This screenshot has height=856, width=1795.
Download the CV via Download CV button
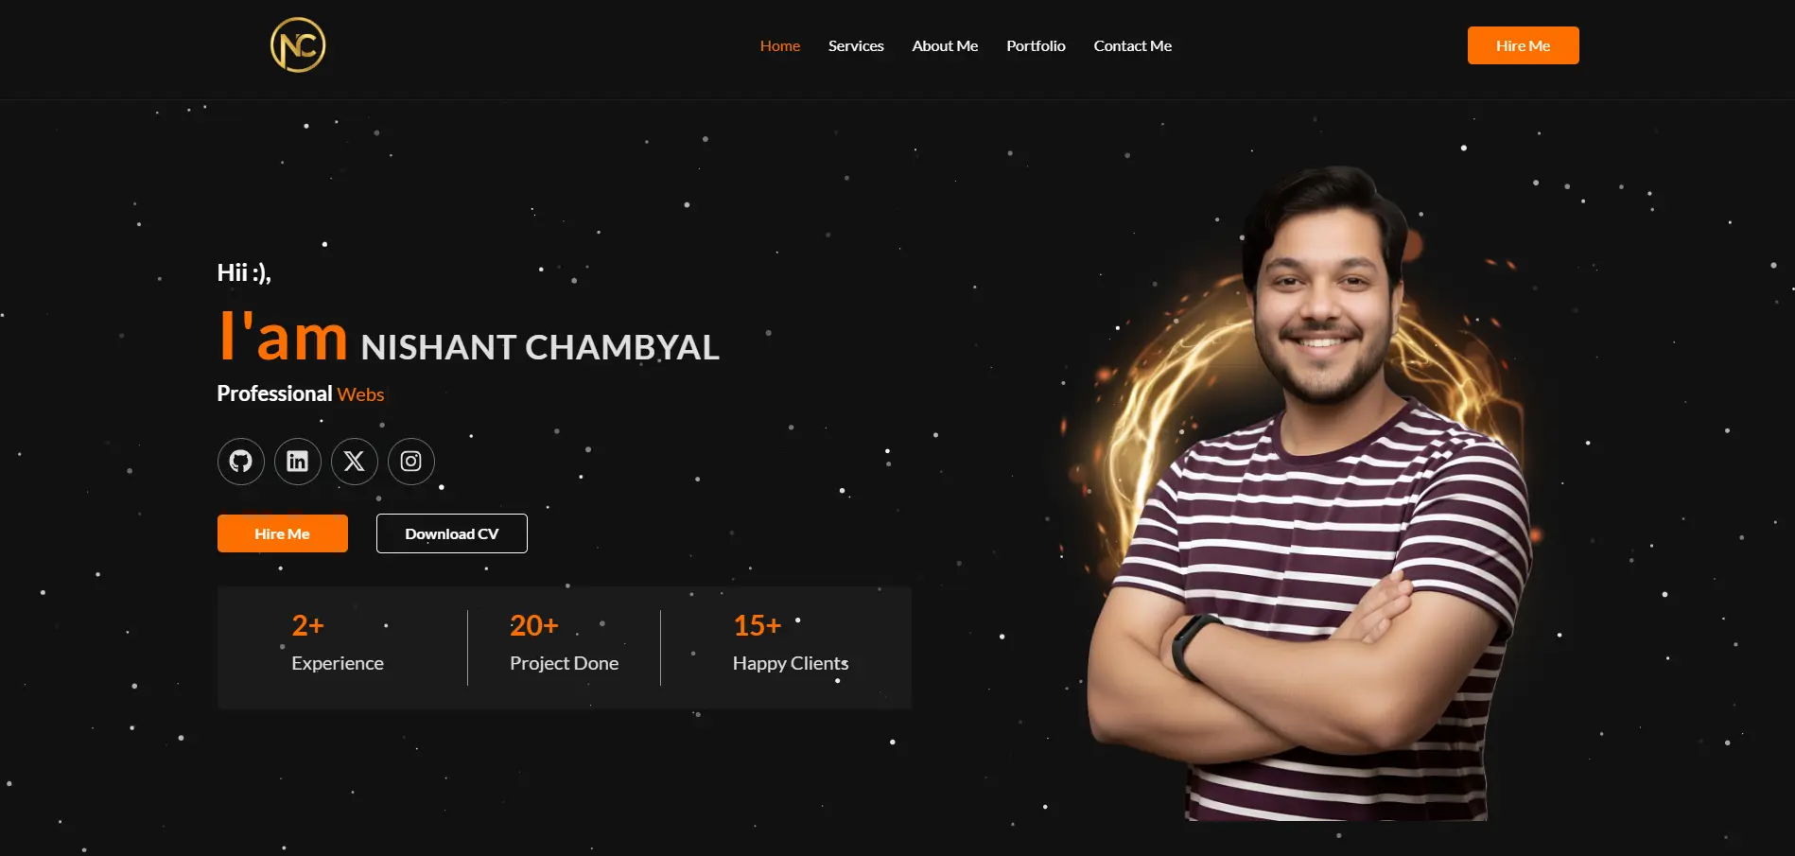click(452, 533)
